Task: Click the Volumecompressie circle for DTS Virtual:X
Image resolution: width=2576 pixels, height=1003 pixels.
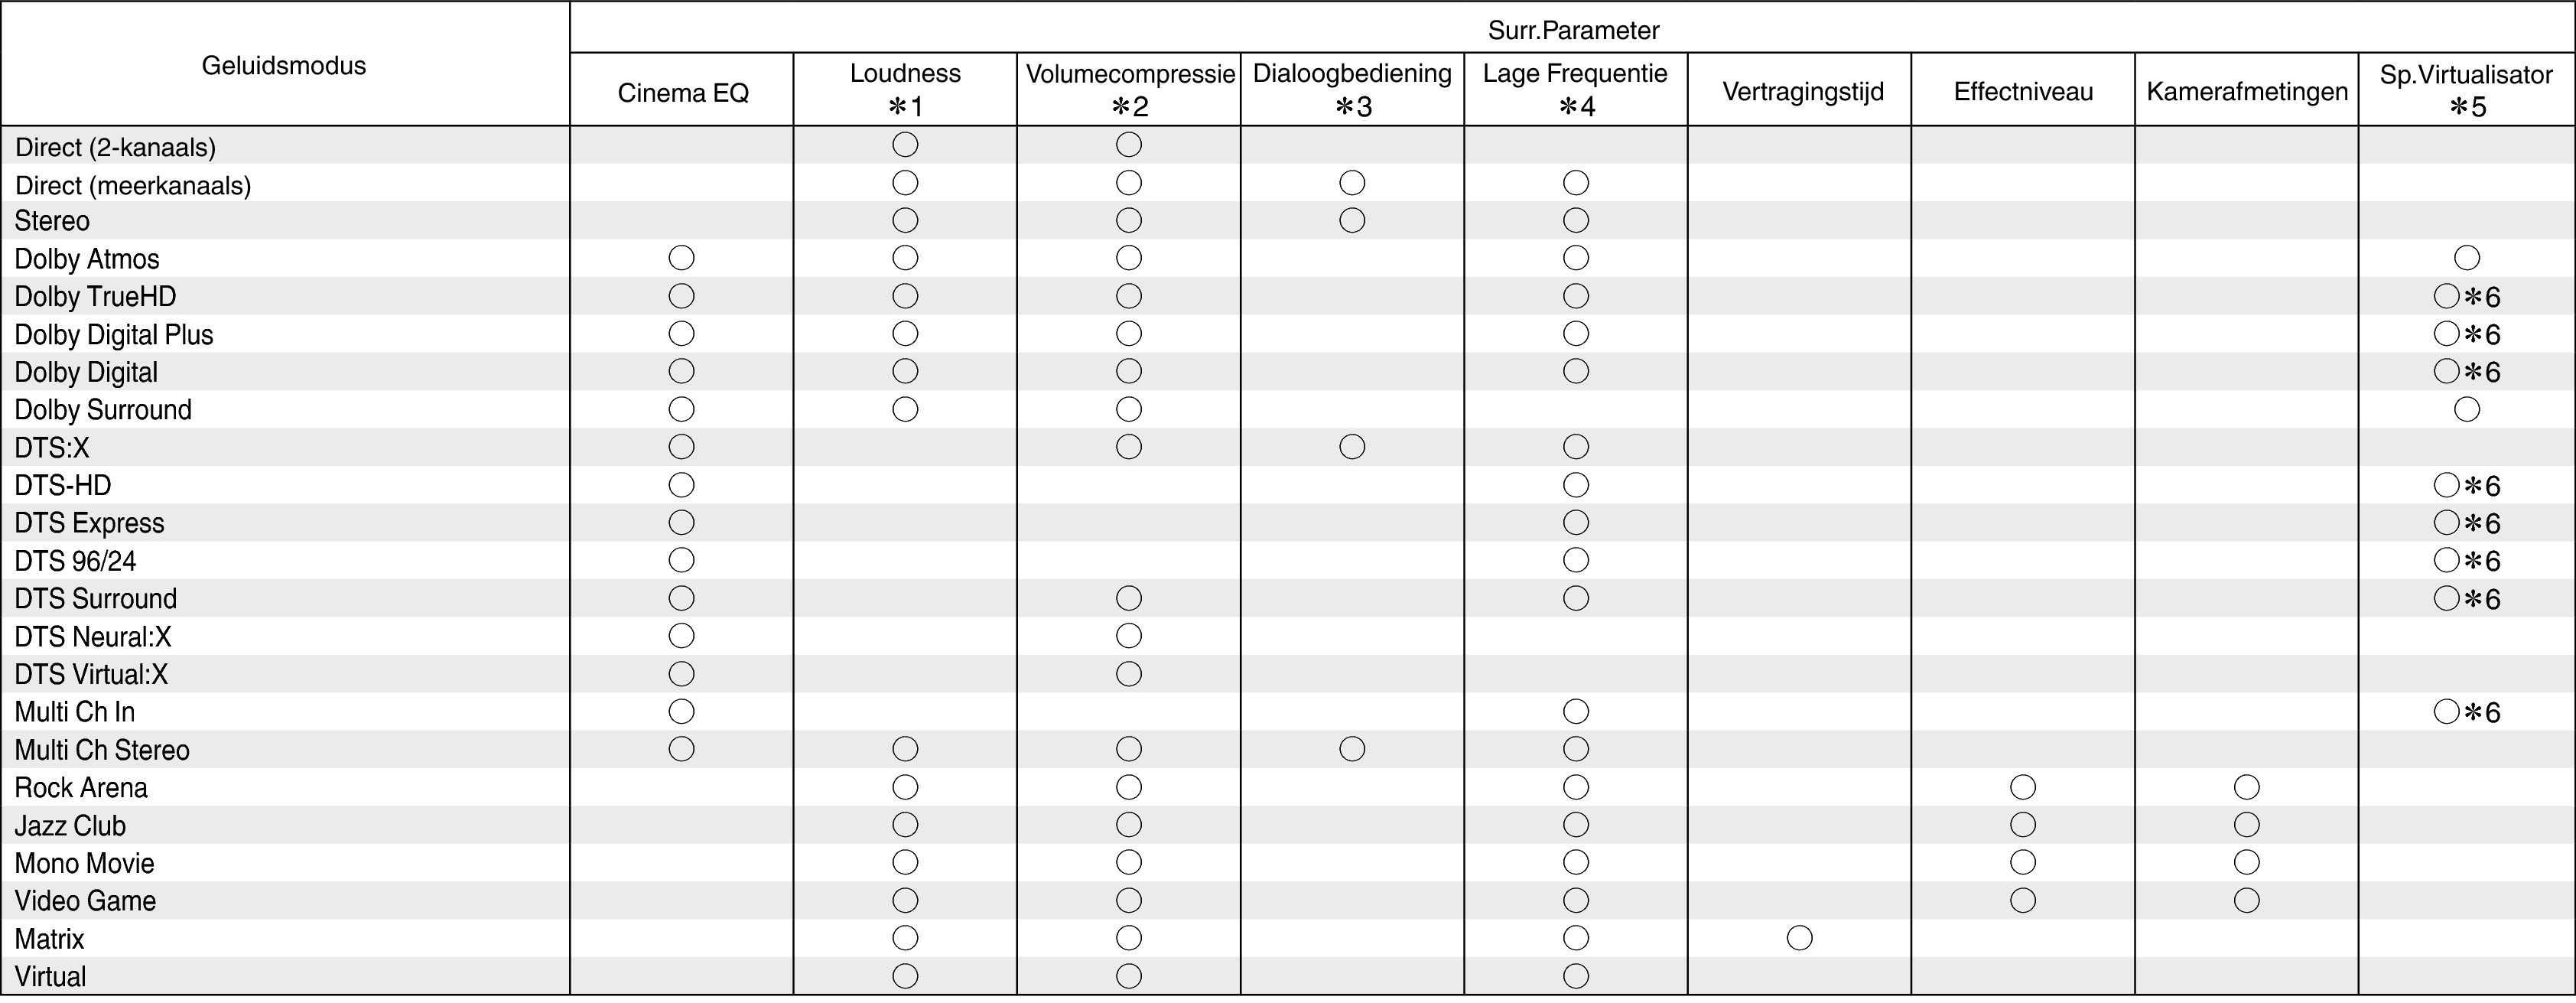Action: (1129, 674)
